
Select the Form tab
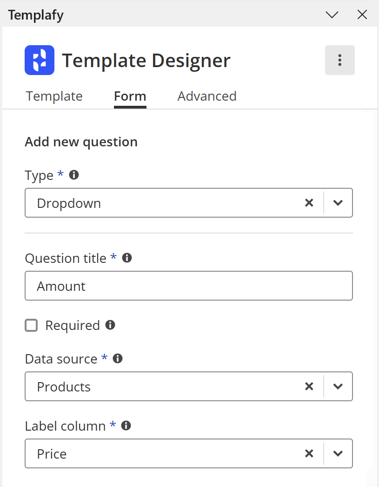[x=130, y=96]
